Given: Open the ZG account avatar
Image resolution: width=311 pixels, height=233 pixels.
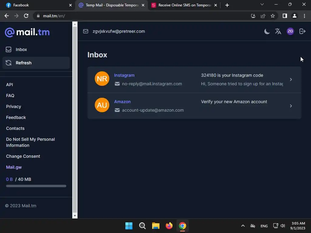Looking at the screenshot, I should pos(290,31).
